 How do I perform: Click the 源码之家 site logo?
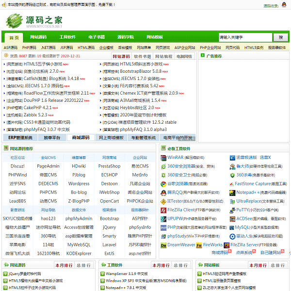34,21
